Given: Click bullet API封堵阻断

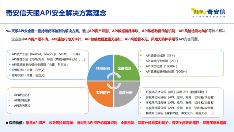Looking at the screenshot, I should [22, 100].
